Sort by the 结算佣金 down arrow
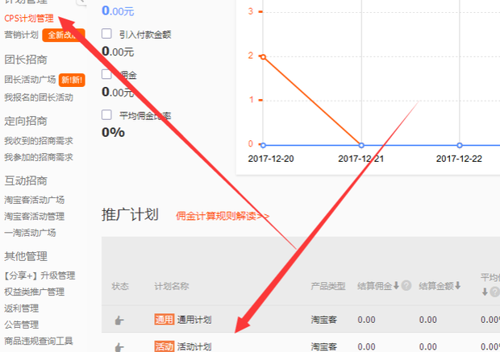This screenshot has width=500, height=352. 396,285
